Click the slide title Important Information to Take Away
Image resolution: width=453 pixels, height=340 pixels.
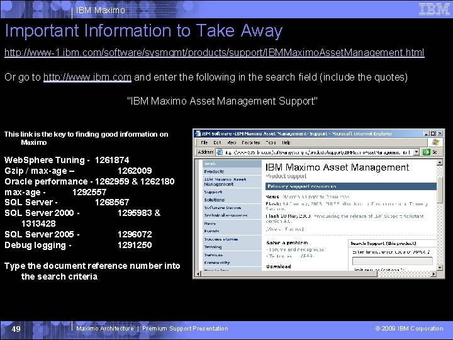click(x=143, y=31)
